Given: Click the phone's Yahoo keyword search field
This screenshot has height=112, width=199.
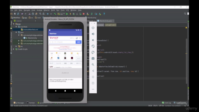Looking at the screenshot, I should pos(62,42).
